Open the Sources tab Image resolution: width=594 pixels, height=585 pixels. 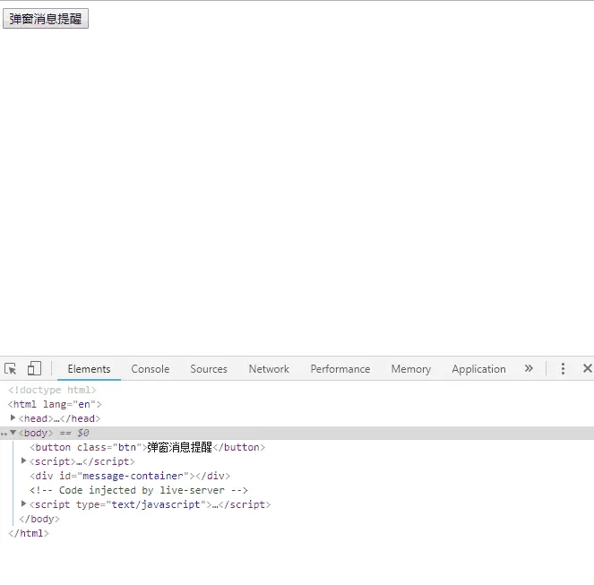click(209, 369)
